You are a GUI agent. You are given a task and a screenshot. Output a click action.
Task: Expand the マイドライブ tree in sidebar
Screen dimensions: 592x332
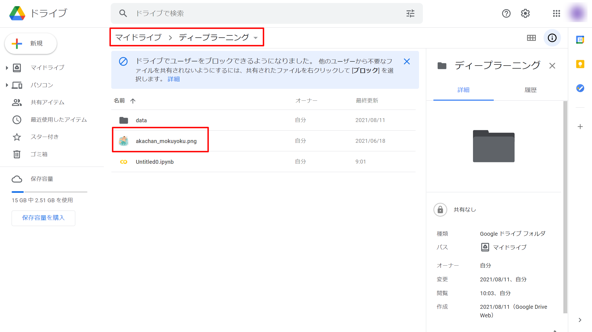pos(7,68)
